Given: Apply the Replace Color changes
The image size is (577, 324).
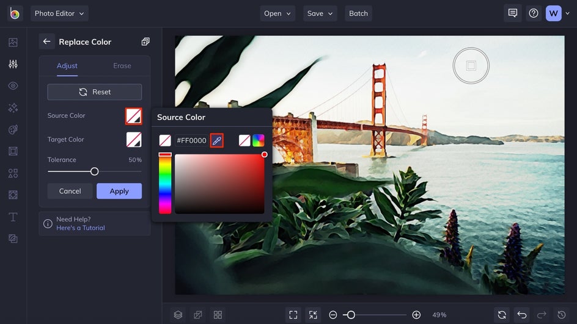Looking at the screenshot, I should tap(119, 191).
